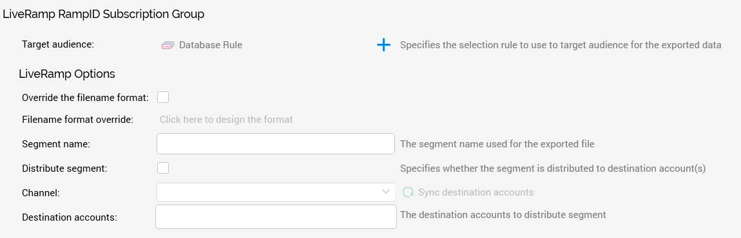Screen dimensions: 741x238
Task: Toggle the Distribute segment checkbox
Action: 163,168
